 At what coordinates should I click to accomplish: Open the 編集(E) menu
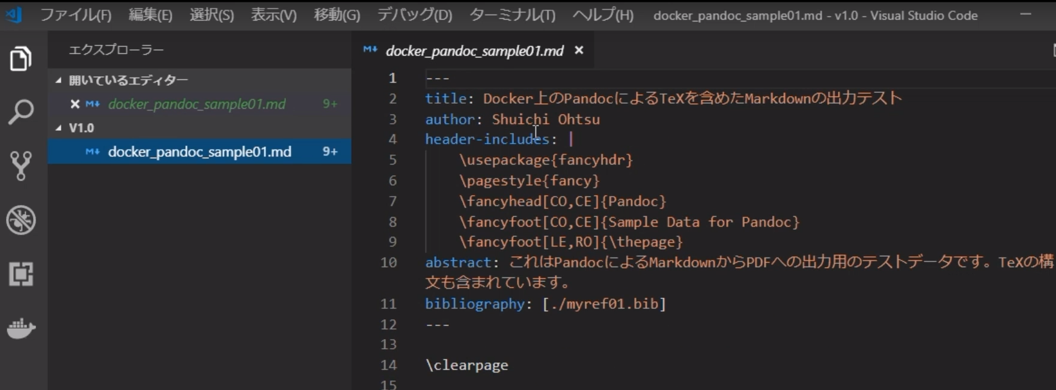coord(150,15)
